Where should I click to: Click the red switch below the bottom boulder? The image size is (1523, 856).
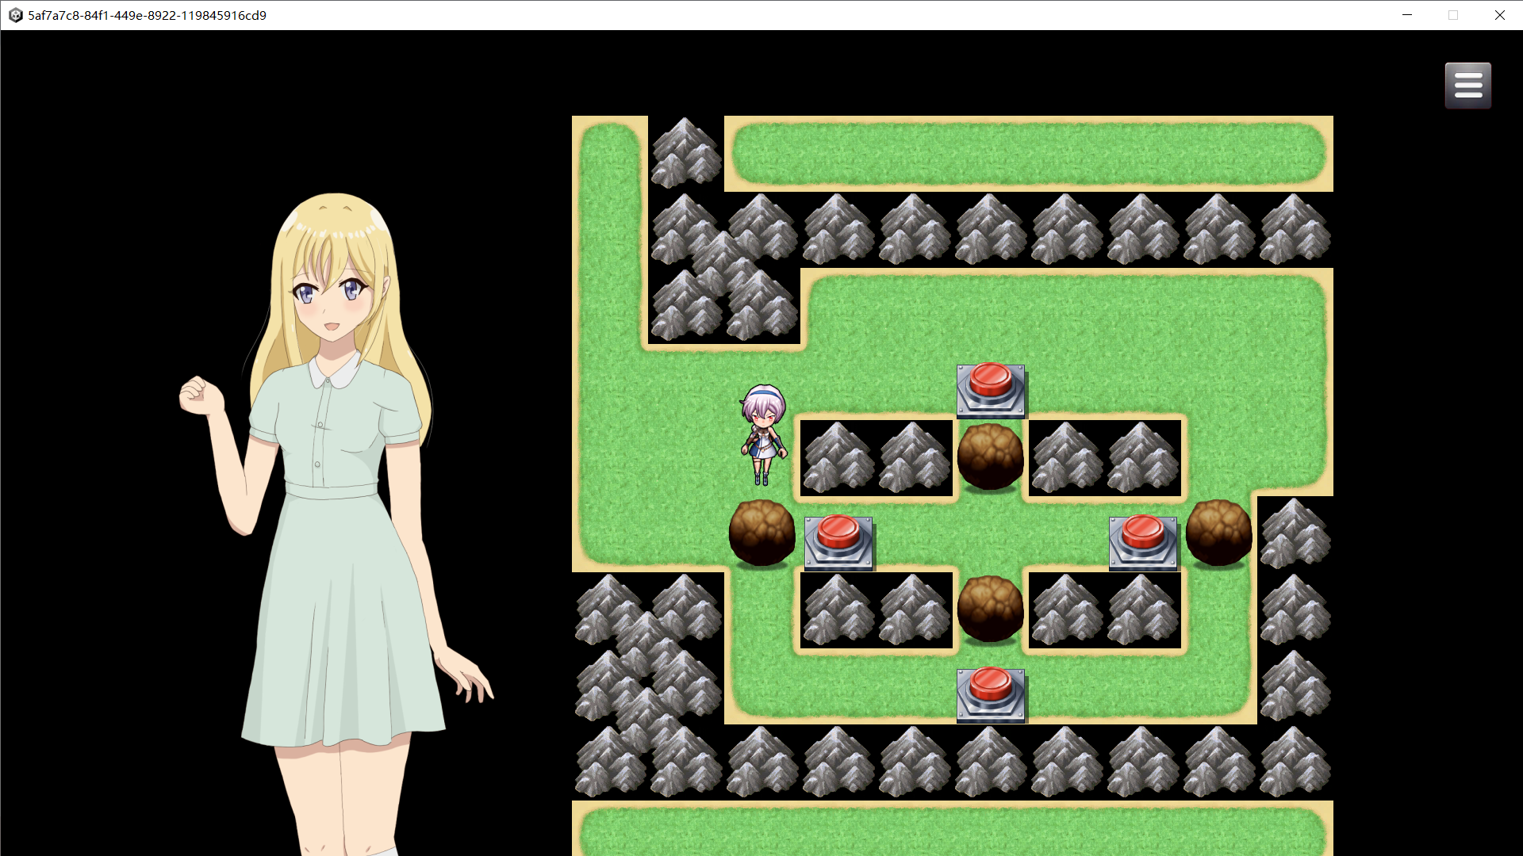991,694
